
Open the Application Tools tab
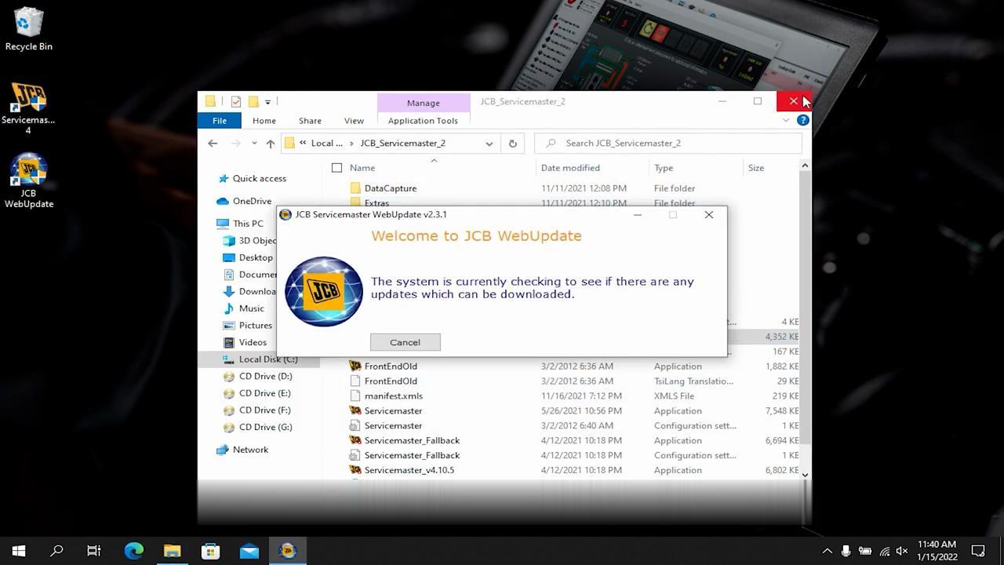423,121
